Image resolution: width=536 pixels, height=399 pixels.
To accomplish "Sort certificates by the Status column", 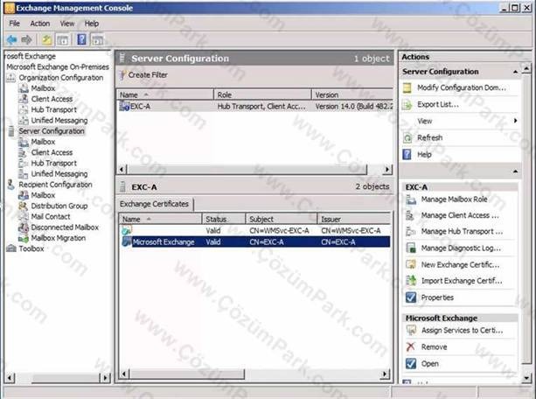I will pos(224,219).
